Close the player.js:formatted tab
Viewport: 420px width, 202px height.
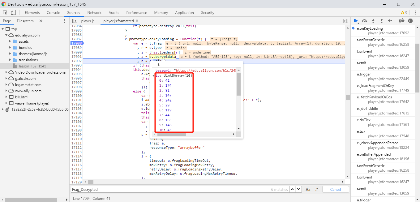point(137,21)
